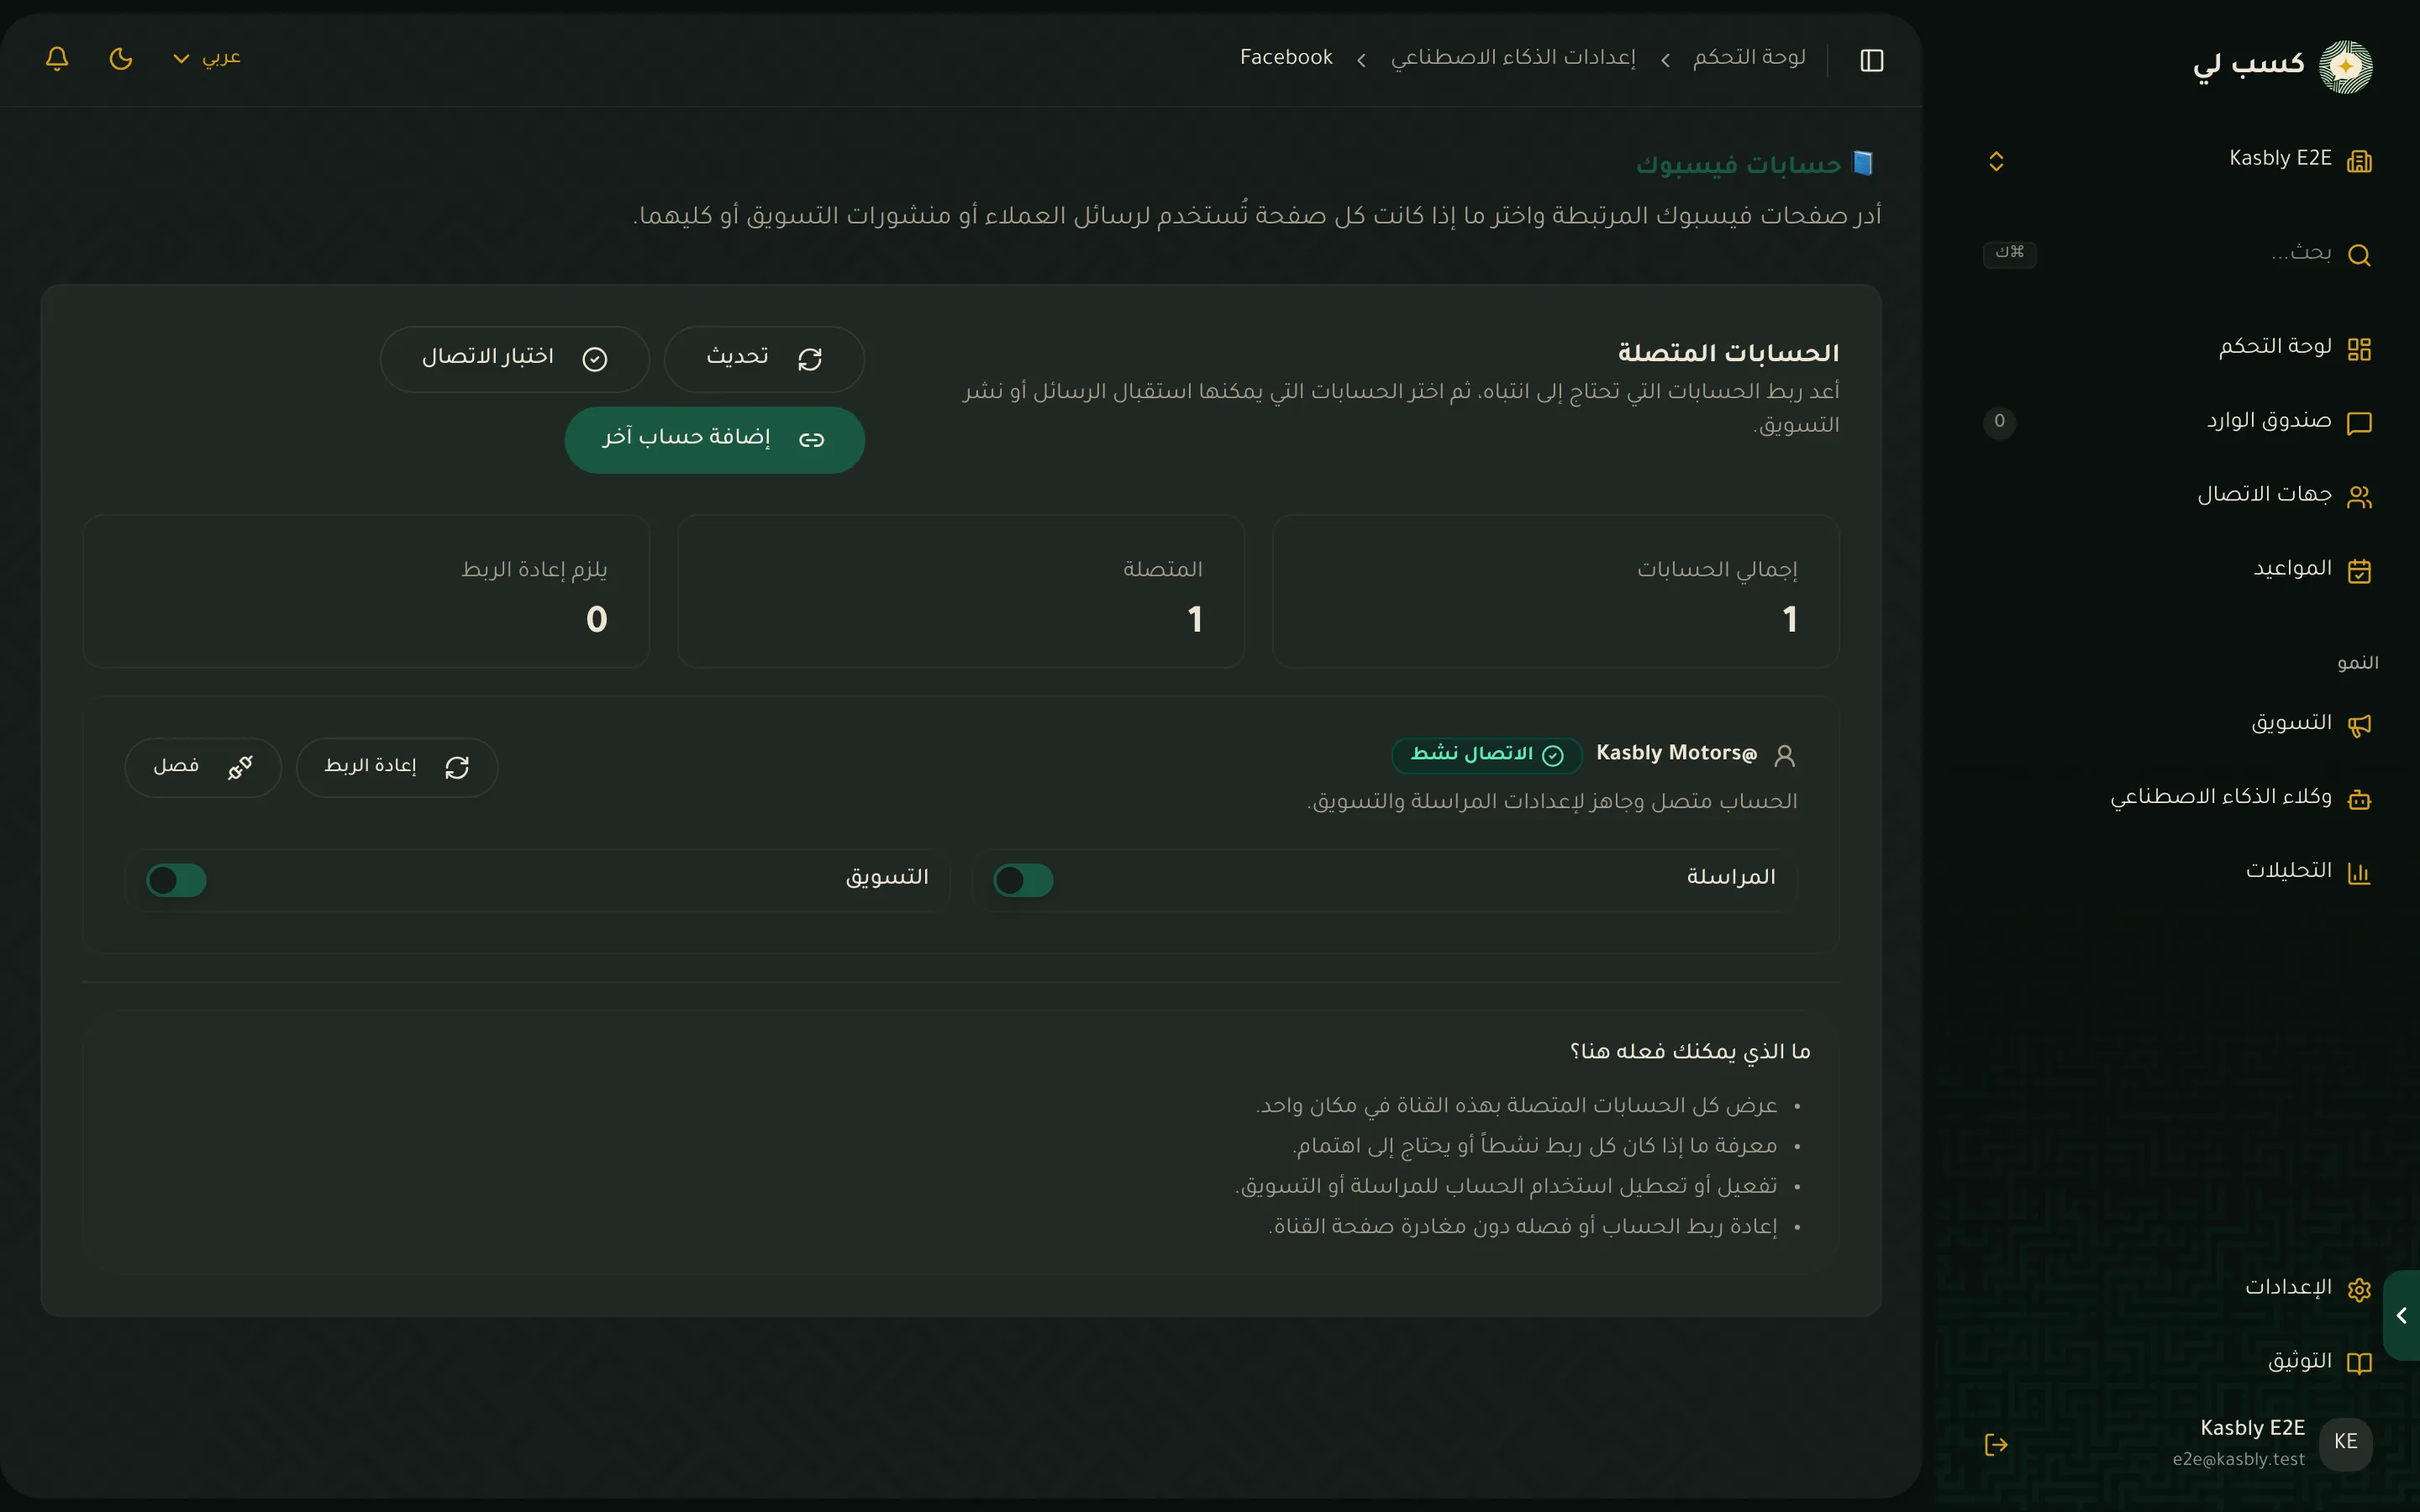Image resolution: width=2420 pixels, height=1512 pixels.
Task: Click the building icon beside Kasbly E2E
Action: (2359, 161)
